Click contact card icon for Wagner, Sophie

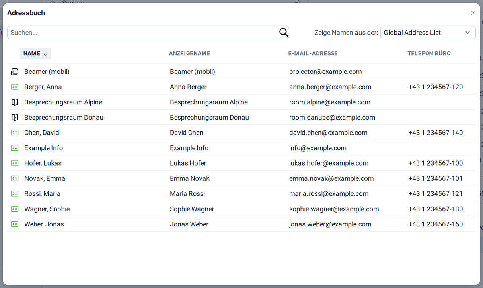[x=15, y=209]
